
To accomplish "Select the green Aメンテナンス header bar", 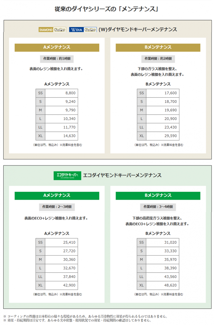I will pos(57,196).
